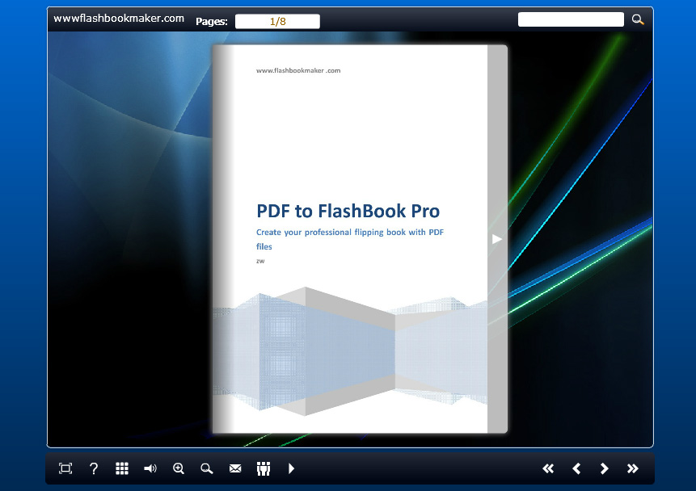Click the 'Pages:' label

point(212,21)
